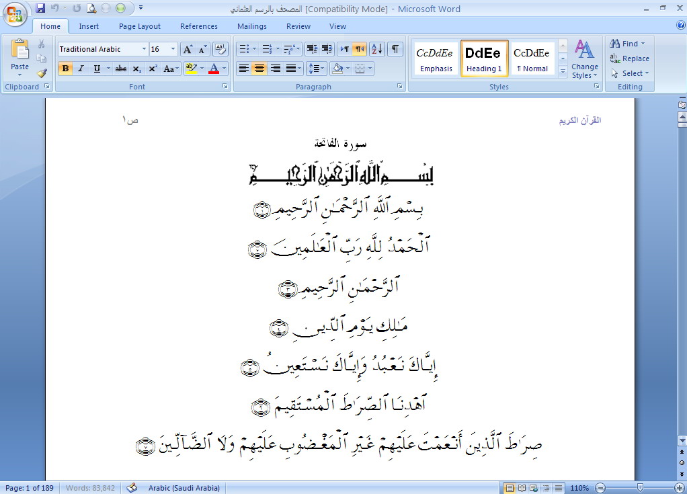Switch to the View tab
Screen dimensions: 687x494
click(338, 26)
